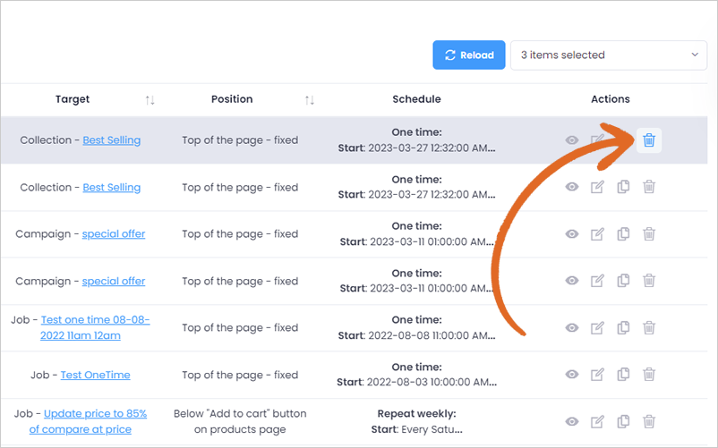This screenshot has width=718, height=448.
Task: Select the 'Repeat weekly: Start: Every Satu...' schedule cell
Action: 416,421
